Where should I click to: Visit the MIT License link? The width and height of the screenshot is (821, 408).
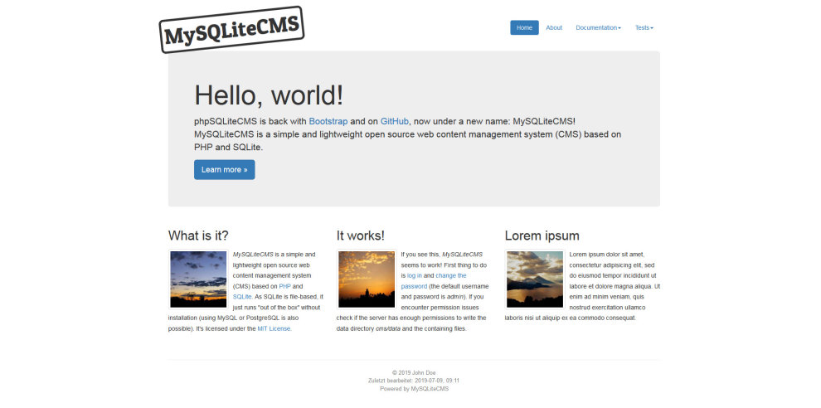tap(274, 328)
